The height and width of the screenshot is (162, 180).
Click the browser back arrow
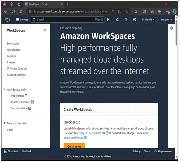click(x=5, y=11)
